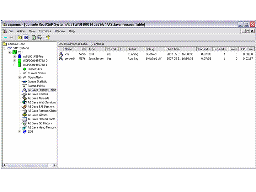Collapse the CE1 tree node
Screen dimensions: 256x192
pyautogui.click(x=10, y=52)
